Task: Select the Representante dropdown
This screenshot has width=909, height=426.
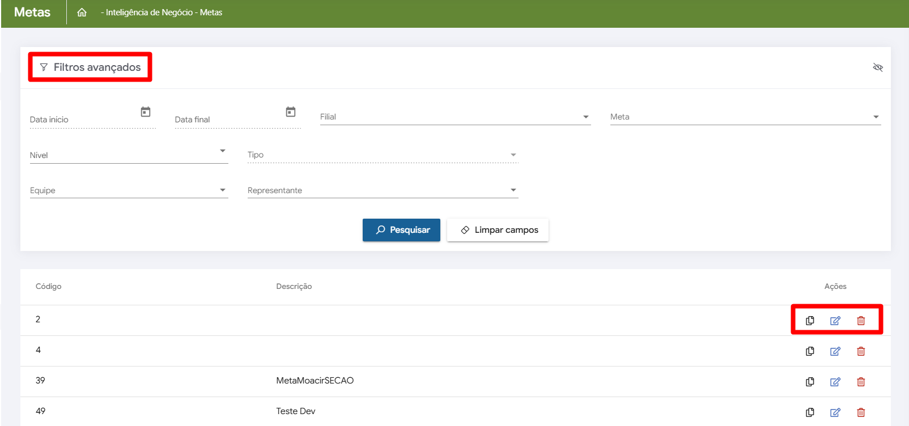Action: [x=383, y=190]
